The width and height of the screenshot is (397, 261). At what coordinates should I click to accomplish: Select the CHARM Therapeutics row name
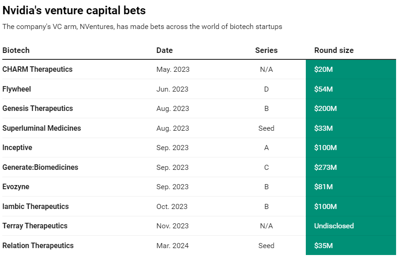pyautogui.click(x=37, y=69)
